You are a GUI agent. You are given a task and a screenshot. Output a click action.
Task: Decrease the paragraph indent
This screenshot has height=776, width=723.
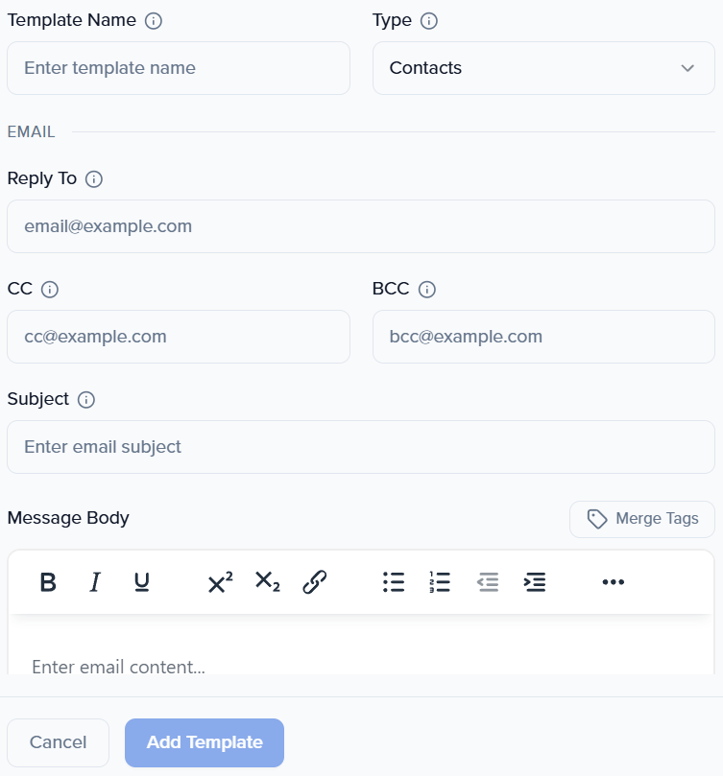click(x=488, y=581)
